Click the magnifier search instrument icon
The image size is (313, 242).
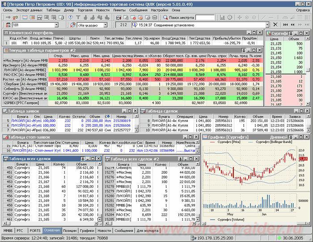(165, 17)
